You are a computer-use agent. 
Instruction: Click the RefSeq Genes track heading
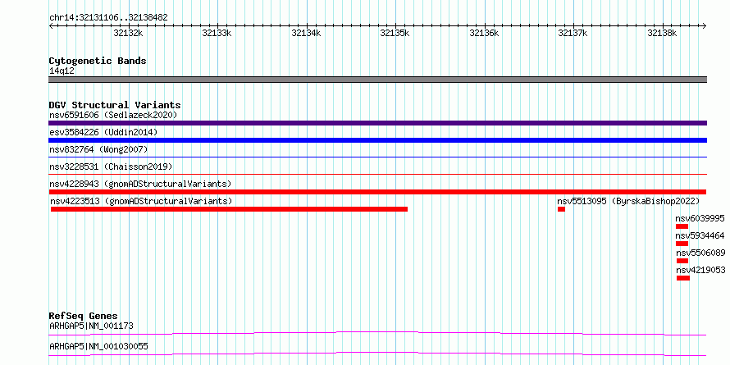pos(84,316)
